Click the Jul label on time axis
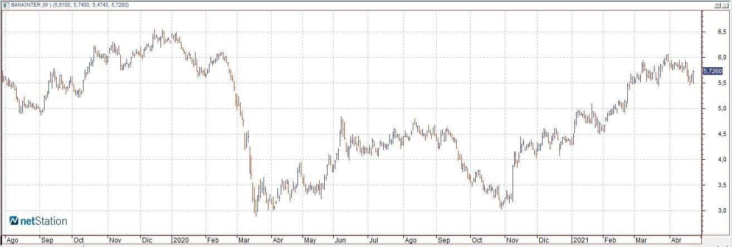 374,241
